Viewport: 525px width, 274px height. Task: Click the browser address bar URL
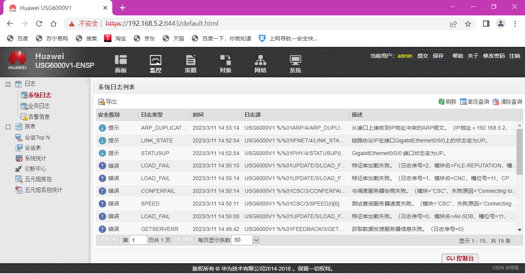[162, 24]
